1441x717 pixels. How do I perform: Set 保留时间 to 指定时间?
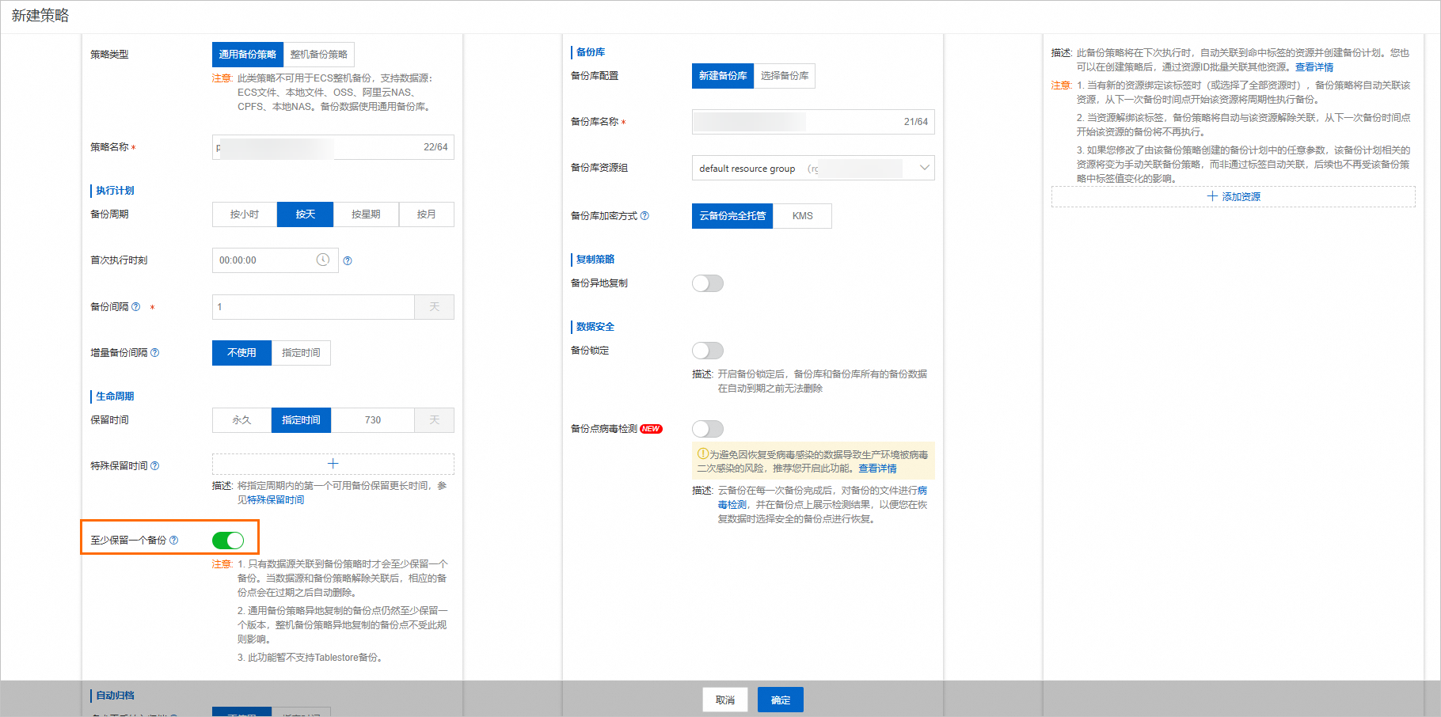tap(301, 420)
